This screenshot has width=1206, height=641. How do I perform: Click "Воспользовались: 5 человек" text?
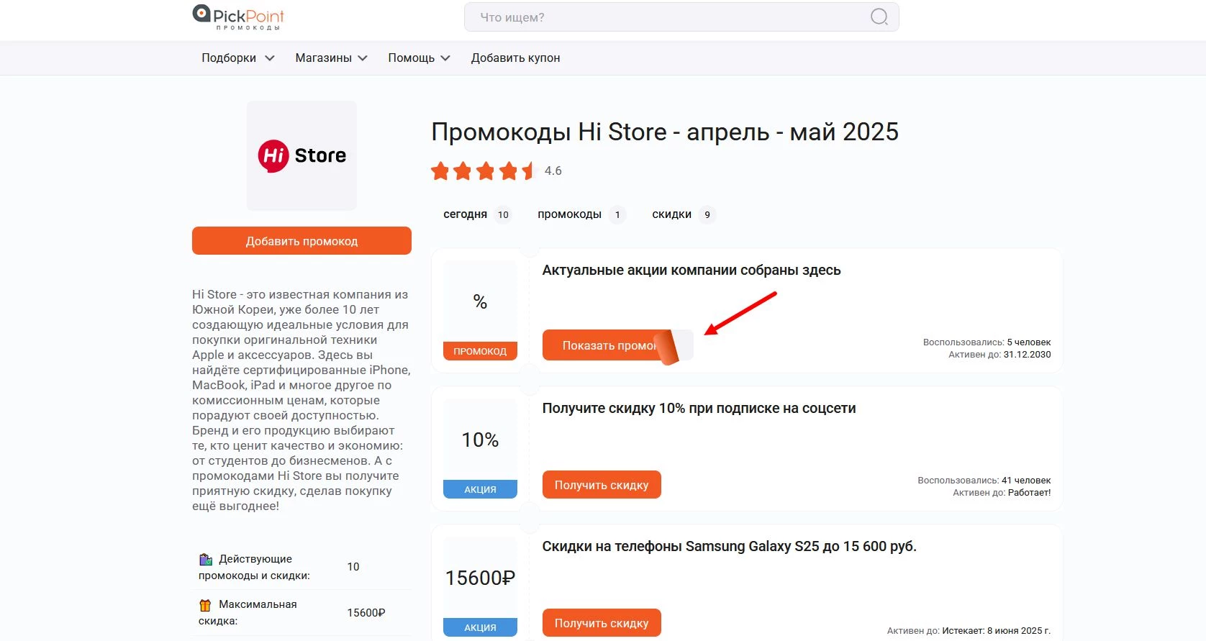click(x=987, y=342)
